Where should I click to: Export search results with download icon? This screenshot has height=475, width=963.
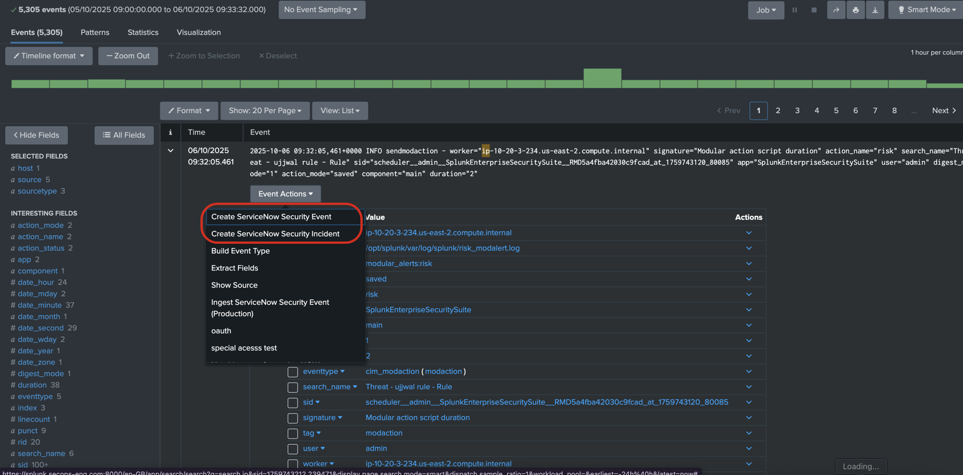click(875, 10)
